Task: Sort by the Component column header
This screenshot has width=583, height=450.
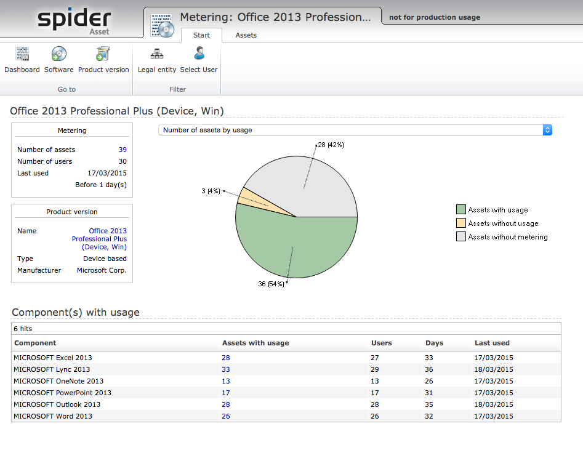Action: (35, 343)
